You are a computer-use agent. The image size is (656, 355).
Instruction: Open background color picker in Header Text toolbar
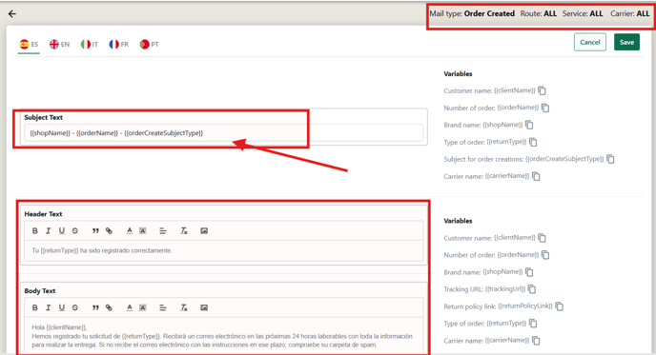pyautogui.click(x=143, y=230)
